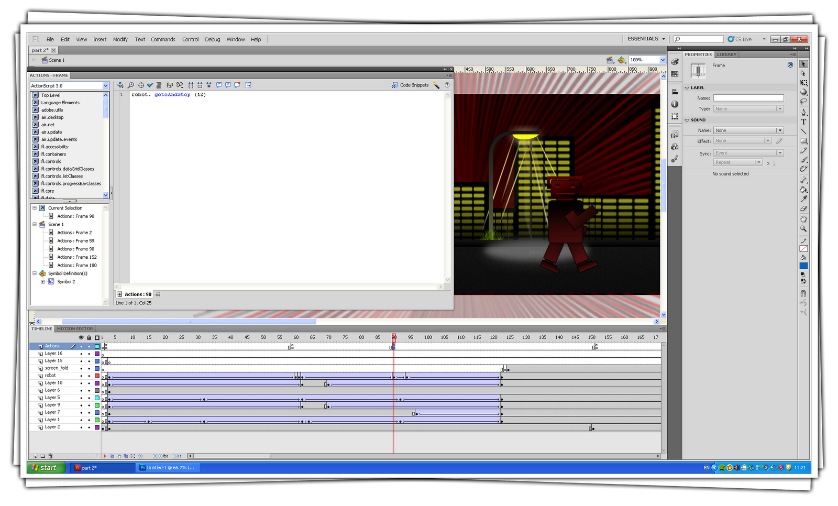The height and width of the screenshot is (506, 838).
Task: Select the Pencil tool
Action: point(803,150)
